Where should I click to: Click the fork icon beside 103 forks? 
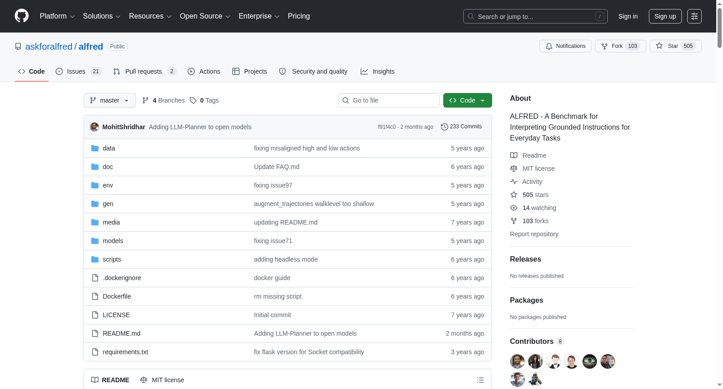514,221
